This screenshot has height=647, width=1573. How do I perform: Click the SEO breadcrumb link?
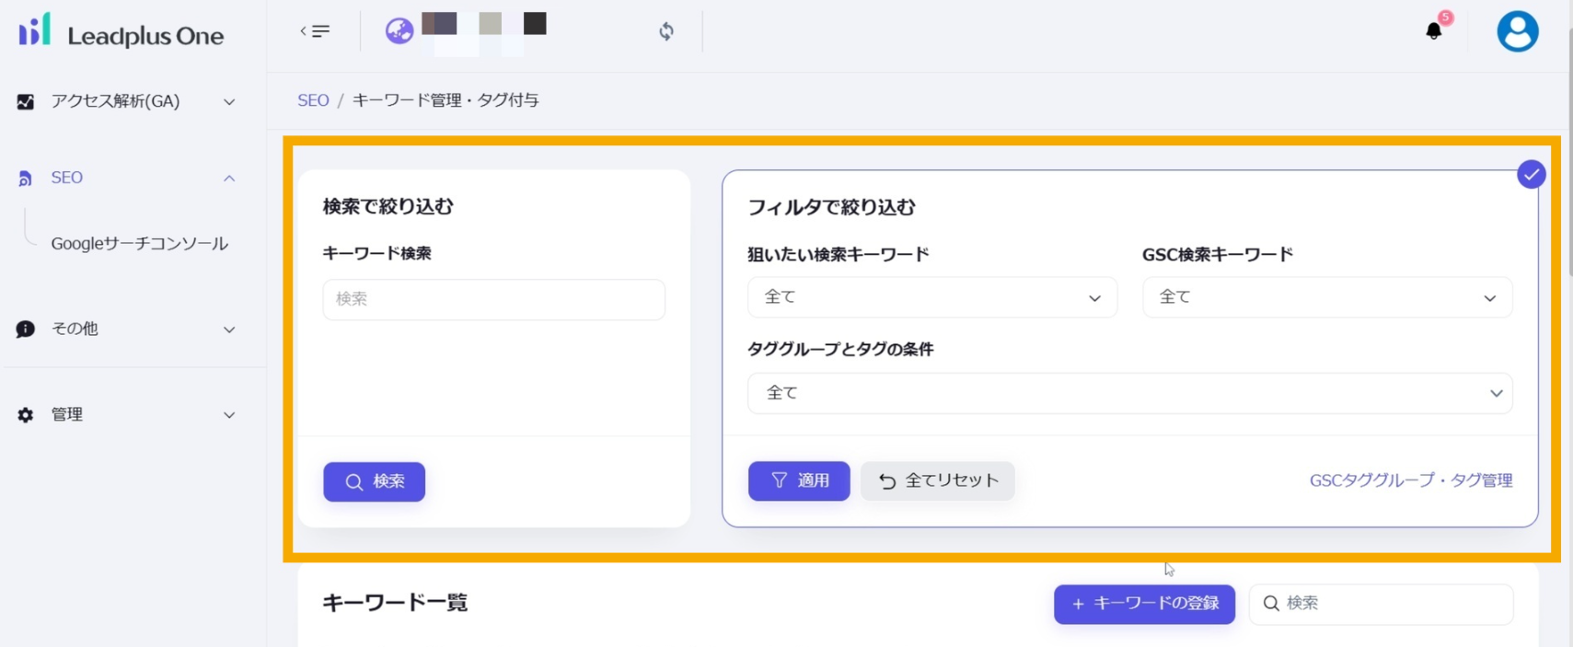click(313, 100)
